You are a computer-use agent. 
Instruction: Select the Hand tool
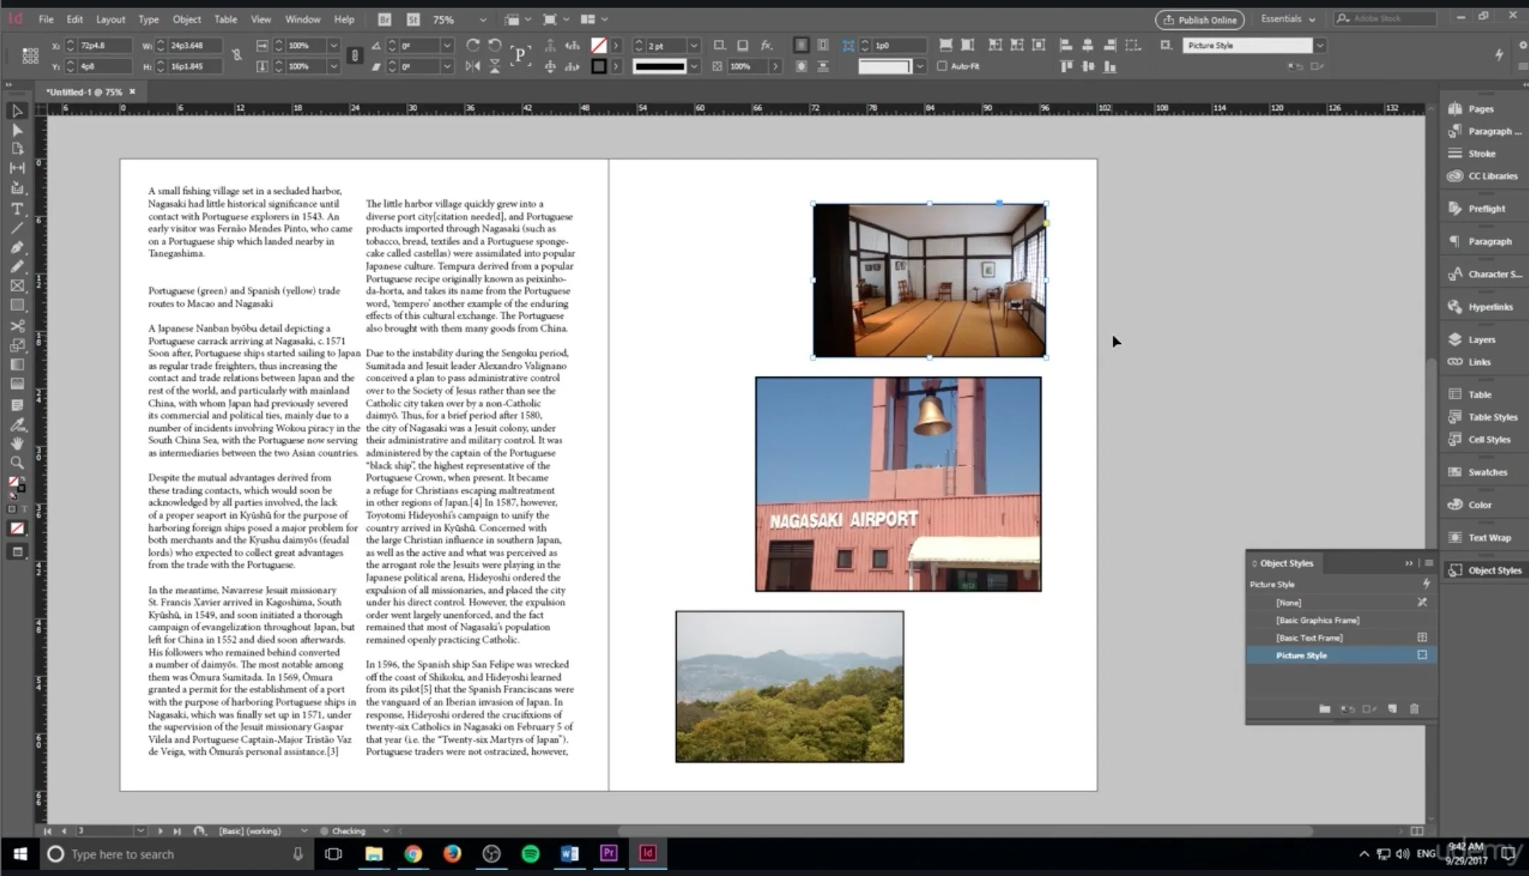pyautogui.click(x=17, y=442)
